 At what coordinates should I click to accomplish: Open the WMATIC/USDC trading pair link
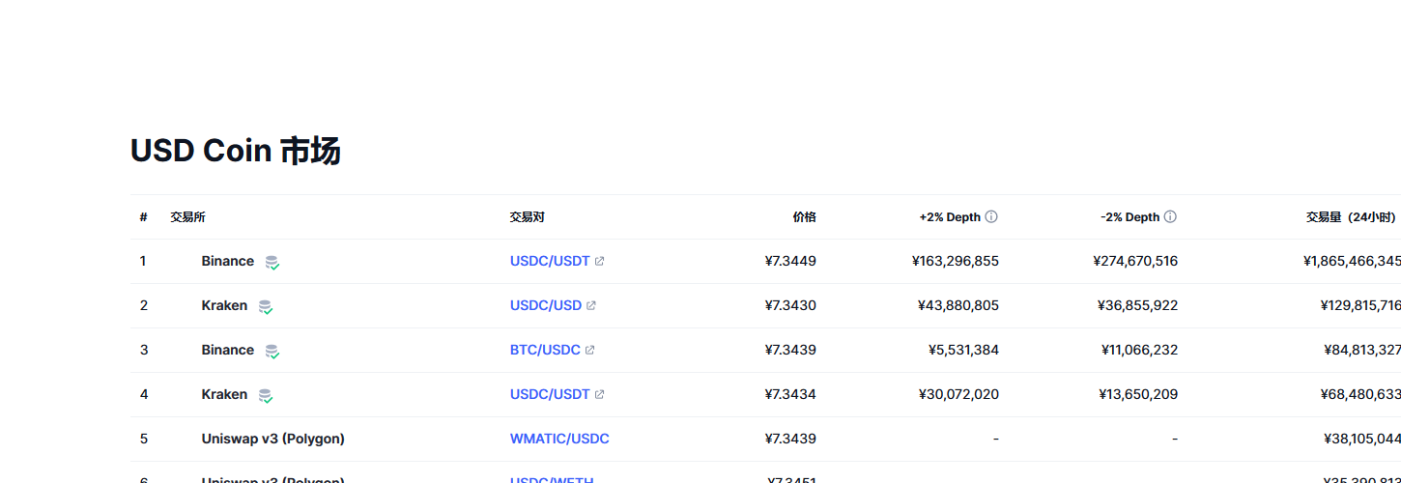point(559,440)
